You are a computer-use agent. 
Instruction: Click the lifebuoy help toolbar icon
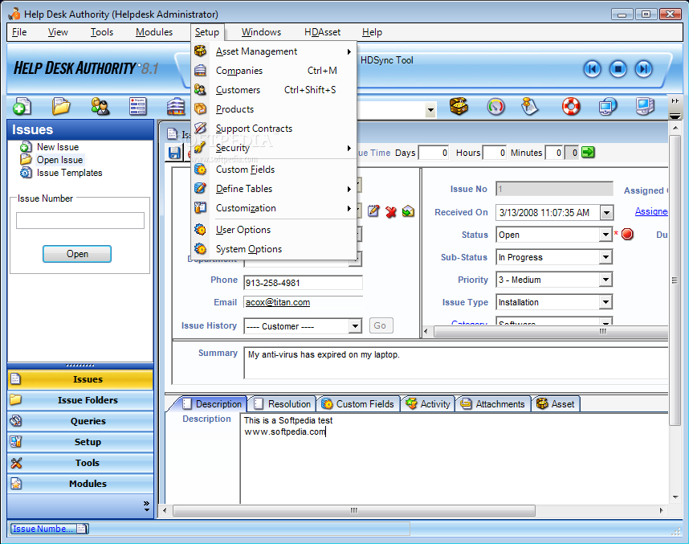[571, 106]
